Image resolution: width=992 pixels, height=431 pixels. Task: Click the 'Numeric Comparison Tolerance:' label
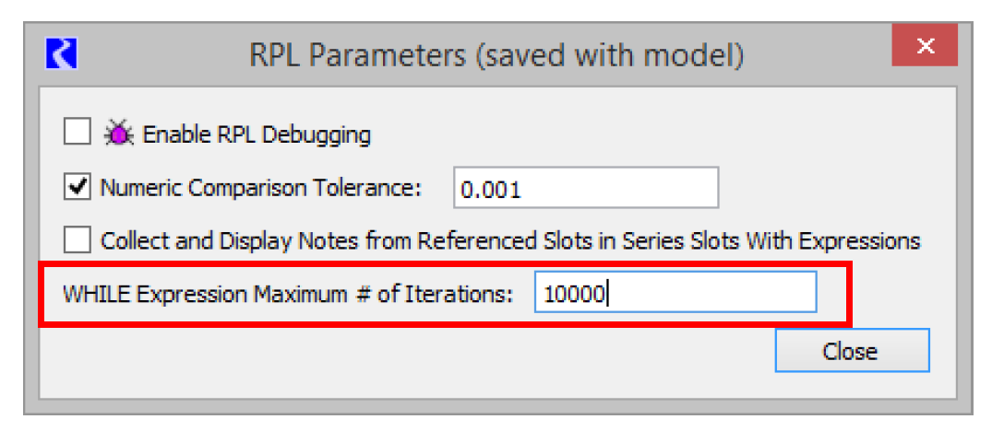[x=260, y=189]
